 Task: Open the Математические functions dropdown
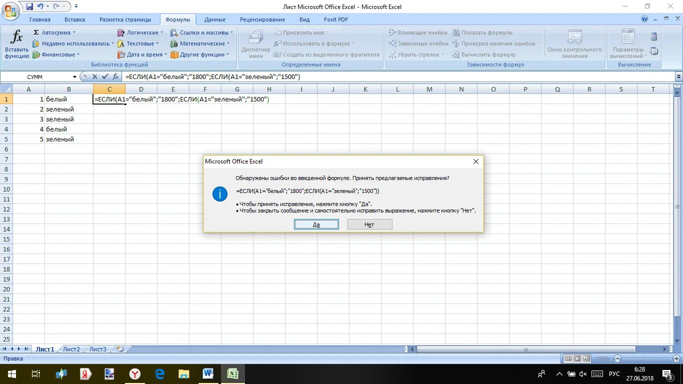point(200,43)
